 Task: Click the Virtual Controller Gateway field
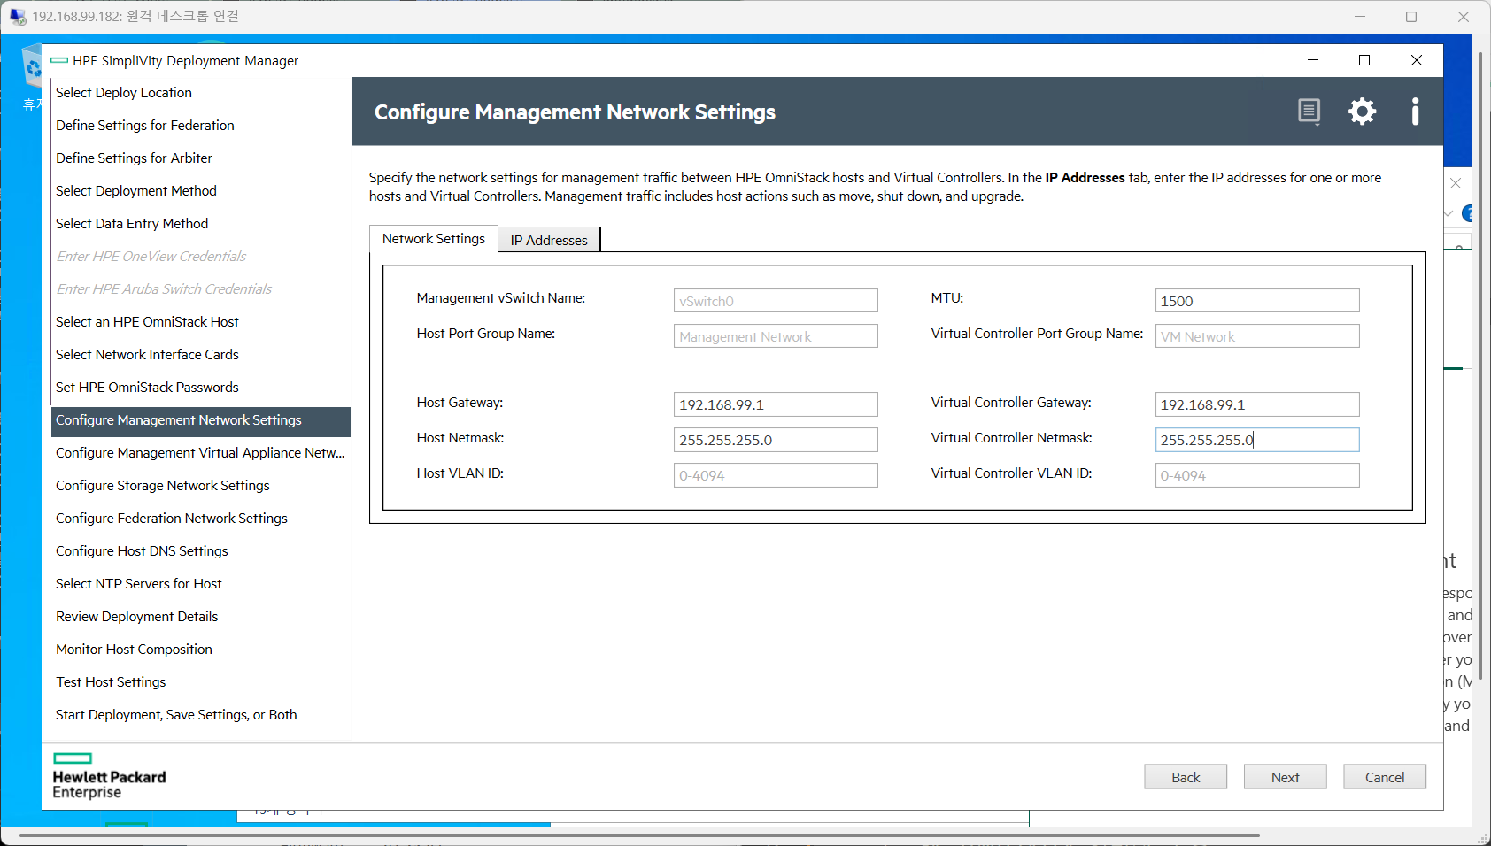[1257, 404]
